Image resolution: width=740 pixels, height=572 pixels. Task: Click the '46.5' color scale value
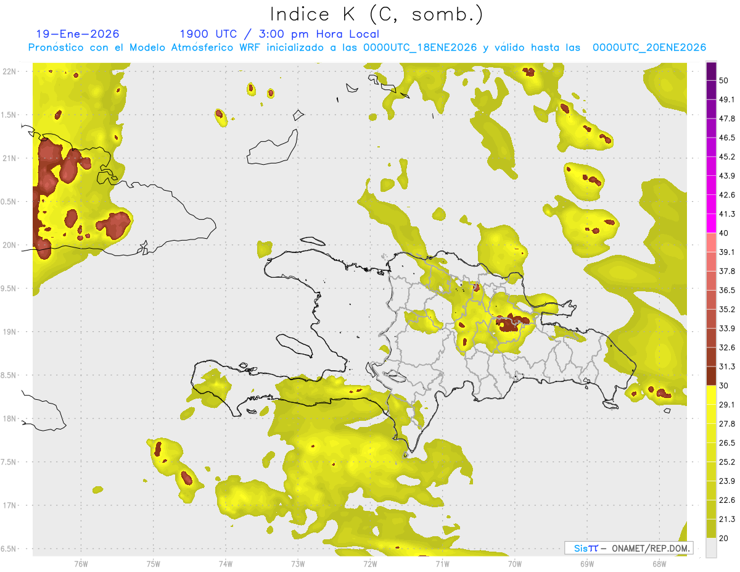(x=728, y=138)
